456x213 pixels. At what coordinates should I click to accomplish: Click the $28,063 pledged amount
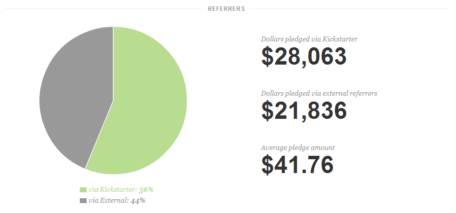304,56
